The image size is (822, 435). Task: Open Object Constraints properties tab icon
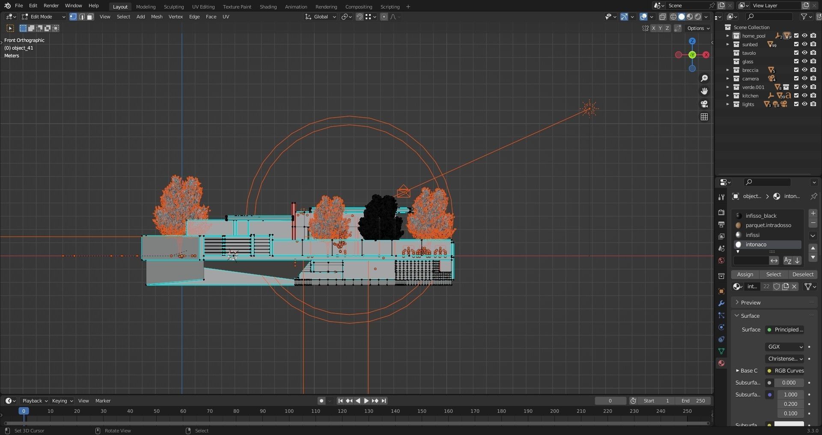click(721, 339)
